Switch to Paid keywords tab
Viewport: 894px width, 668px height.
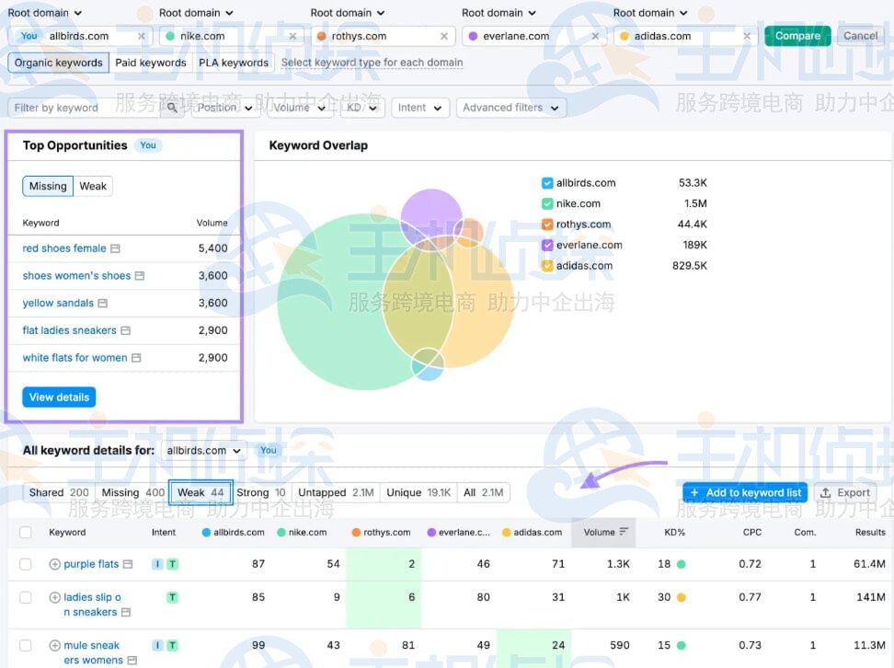coord(151,63)
